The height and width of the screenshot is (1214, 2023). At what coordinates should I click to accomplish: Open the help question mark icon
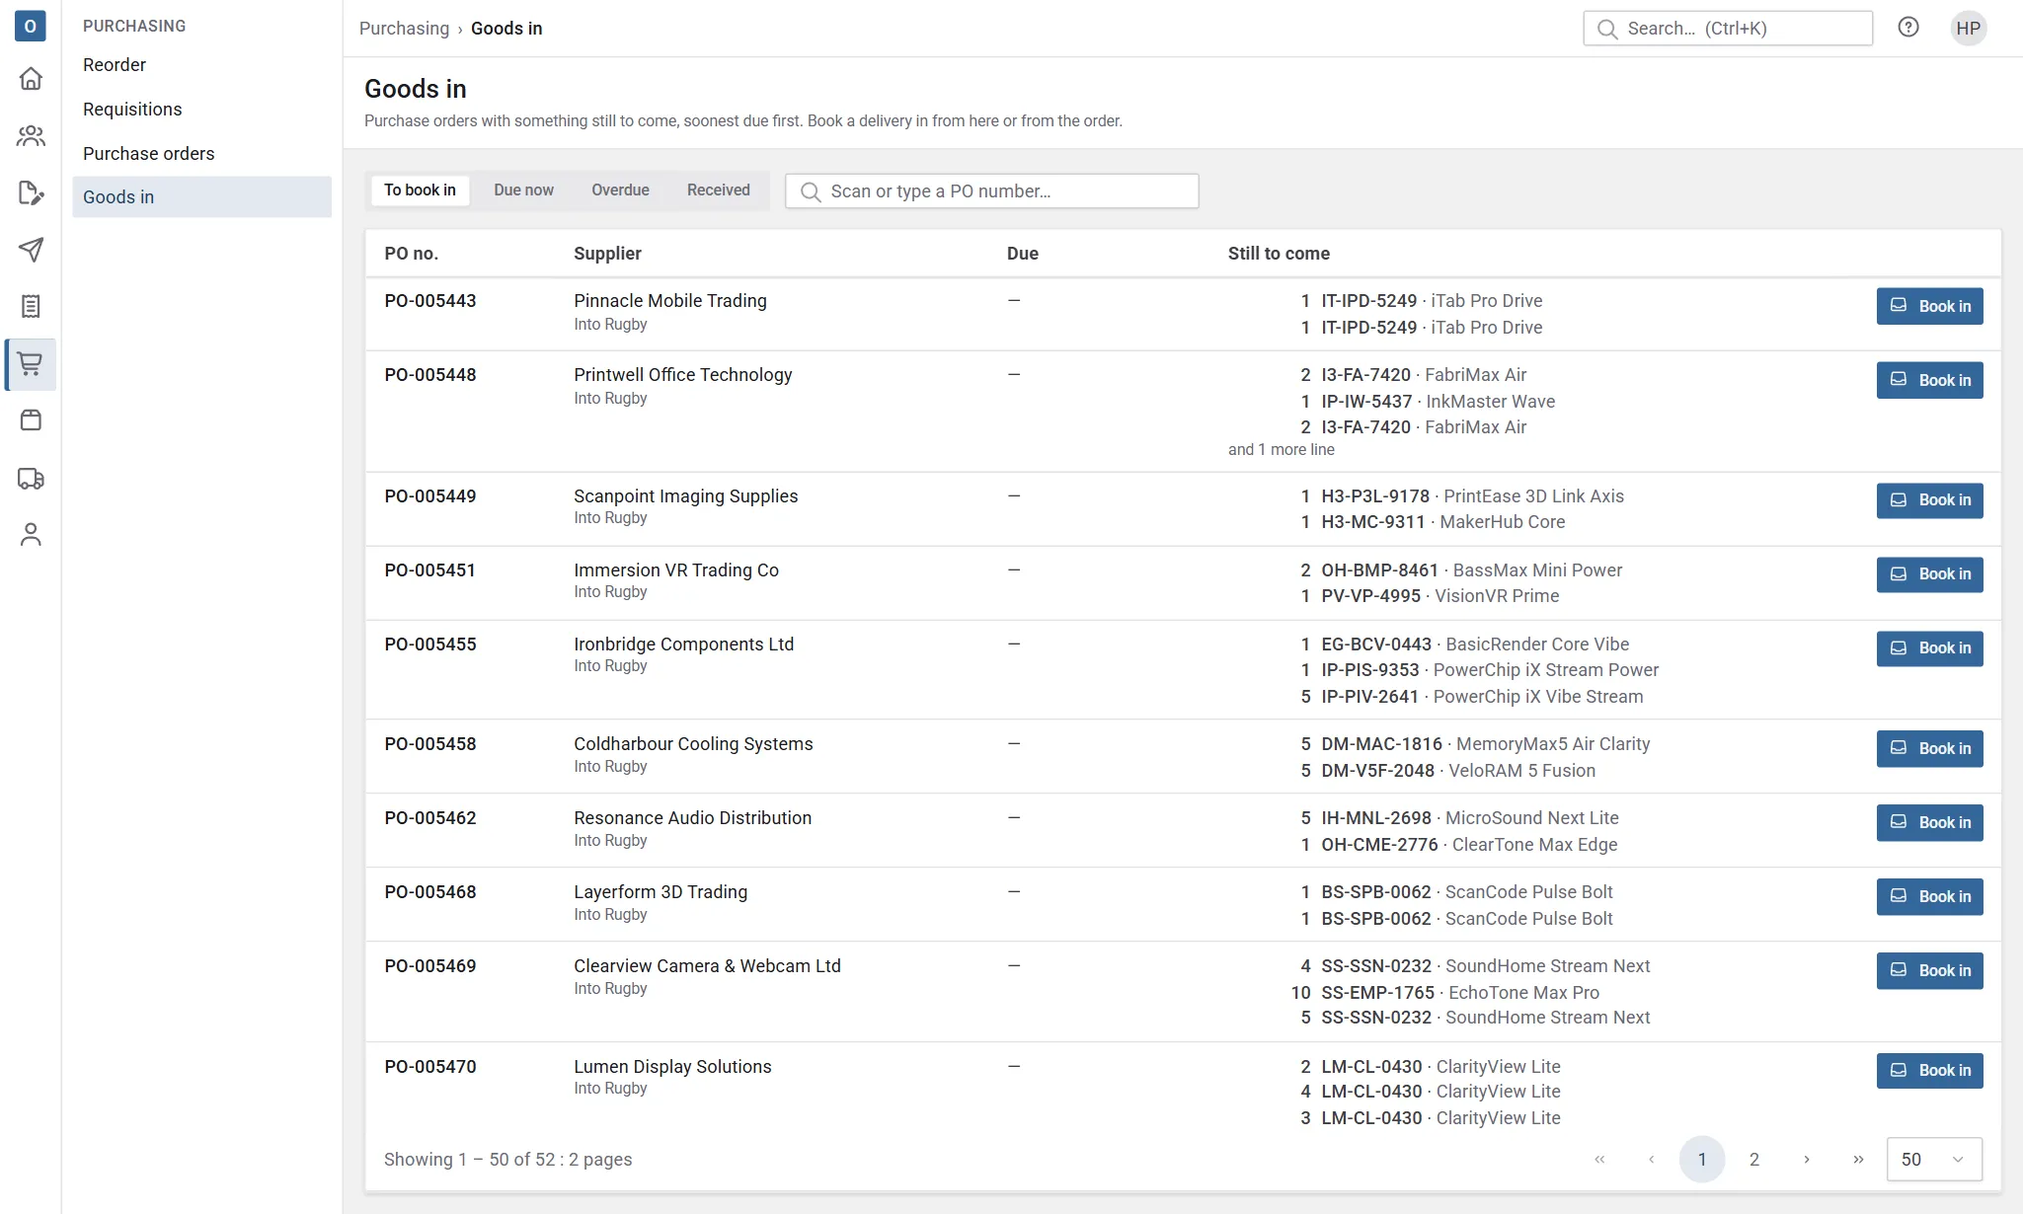pos(1908,28)
